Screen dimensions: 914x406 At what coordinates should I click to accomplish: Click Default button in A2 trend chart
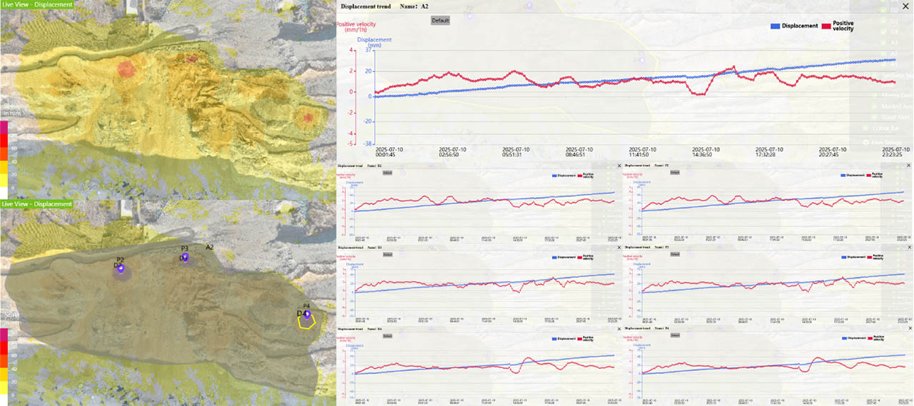click(441, 21)
